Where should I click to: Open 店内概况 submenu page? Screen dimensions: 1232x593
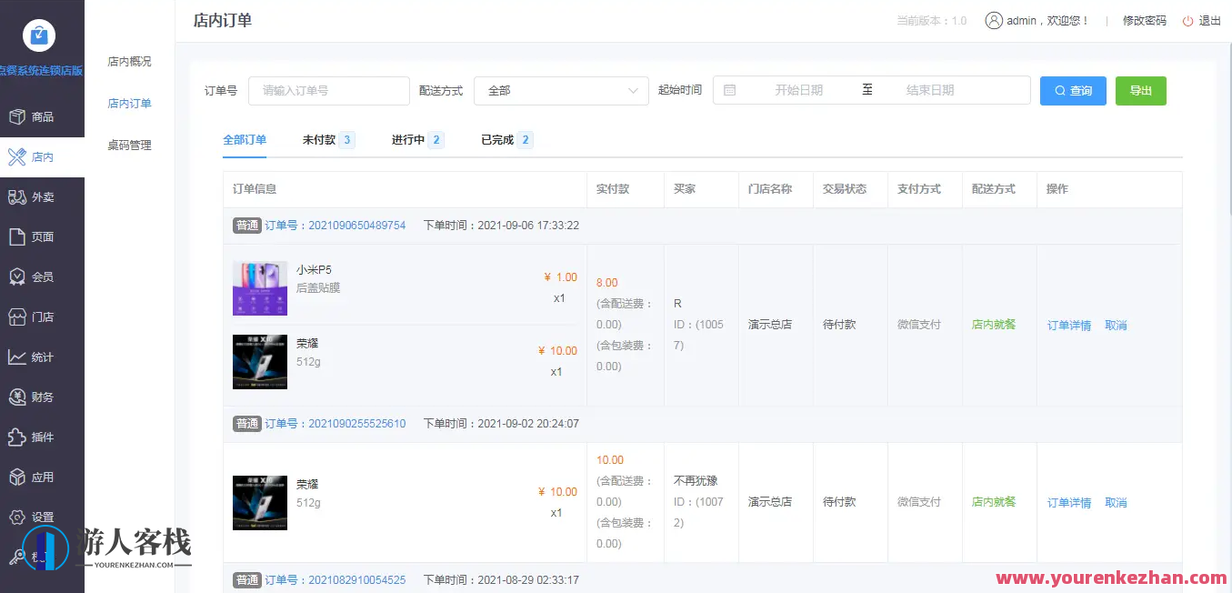(x=129, y=62)
